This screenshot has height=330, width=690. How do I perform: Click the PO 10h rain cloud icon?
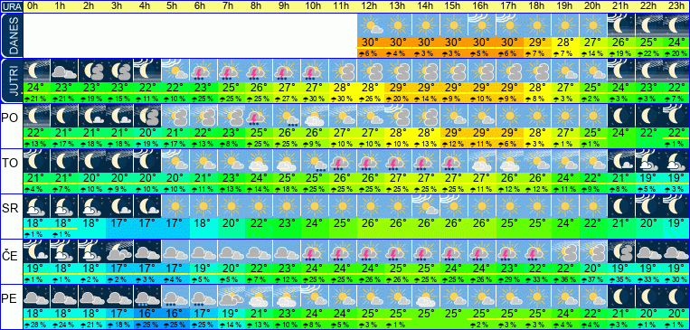315,116
